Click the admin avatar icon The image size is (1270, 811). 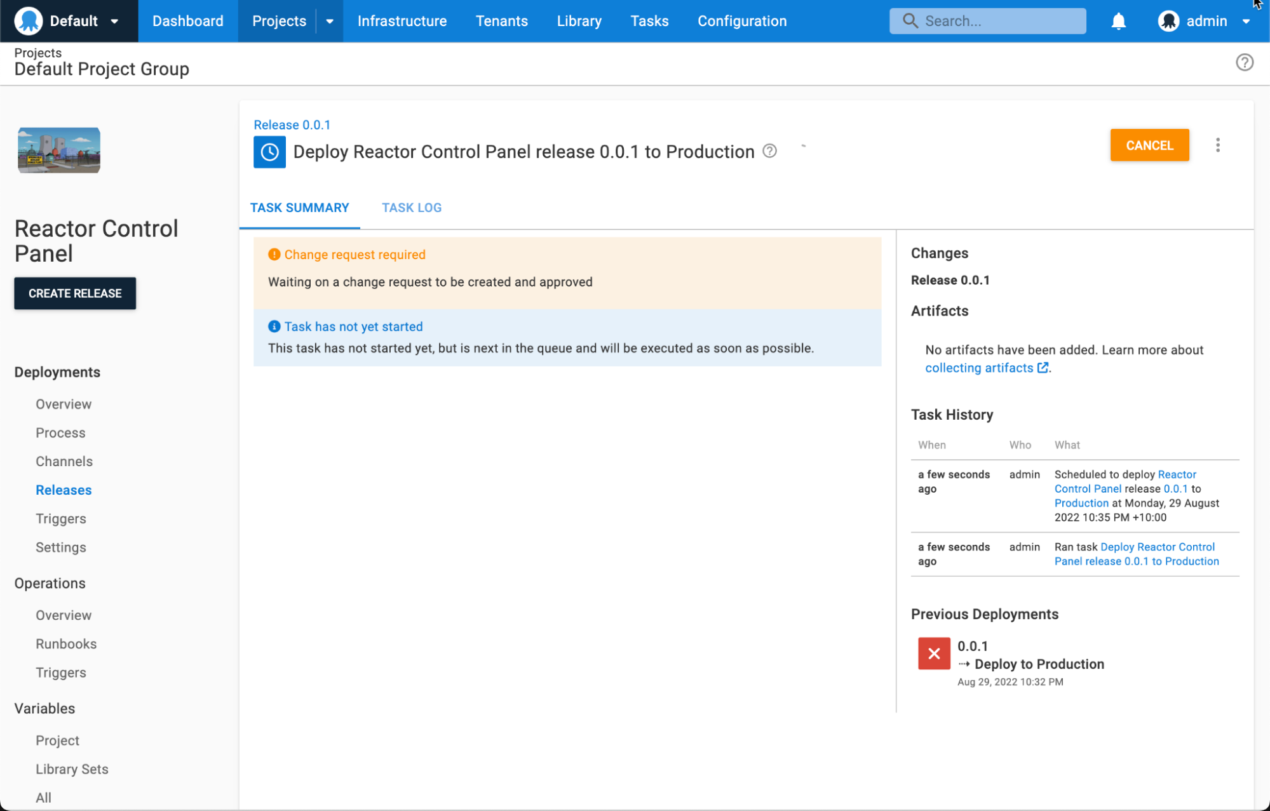pyautogui.click(x=1168, y=20)
